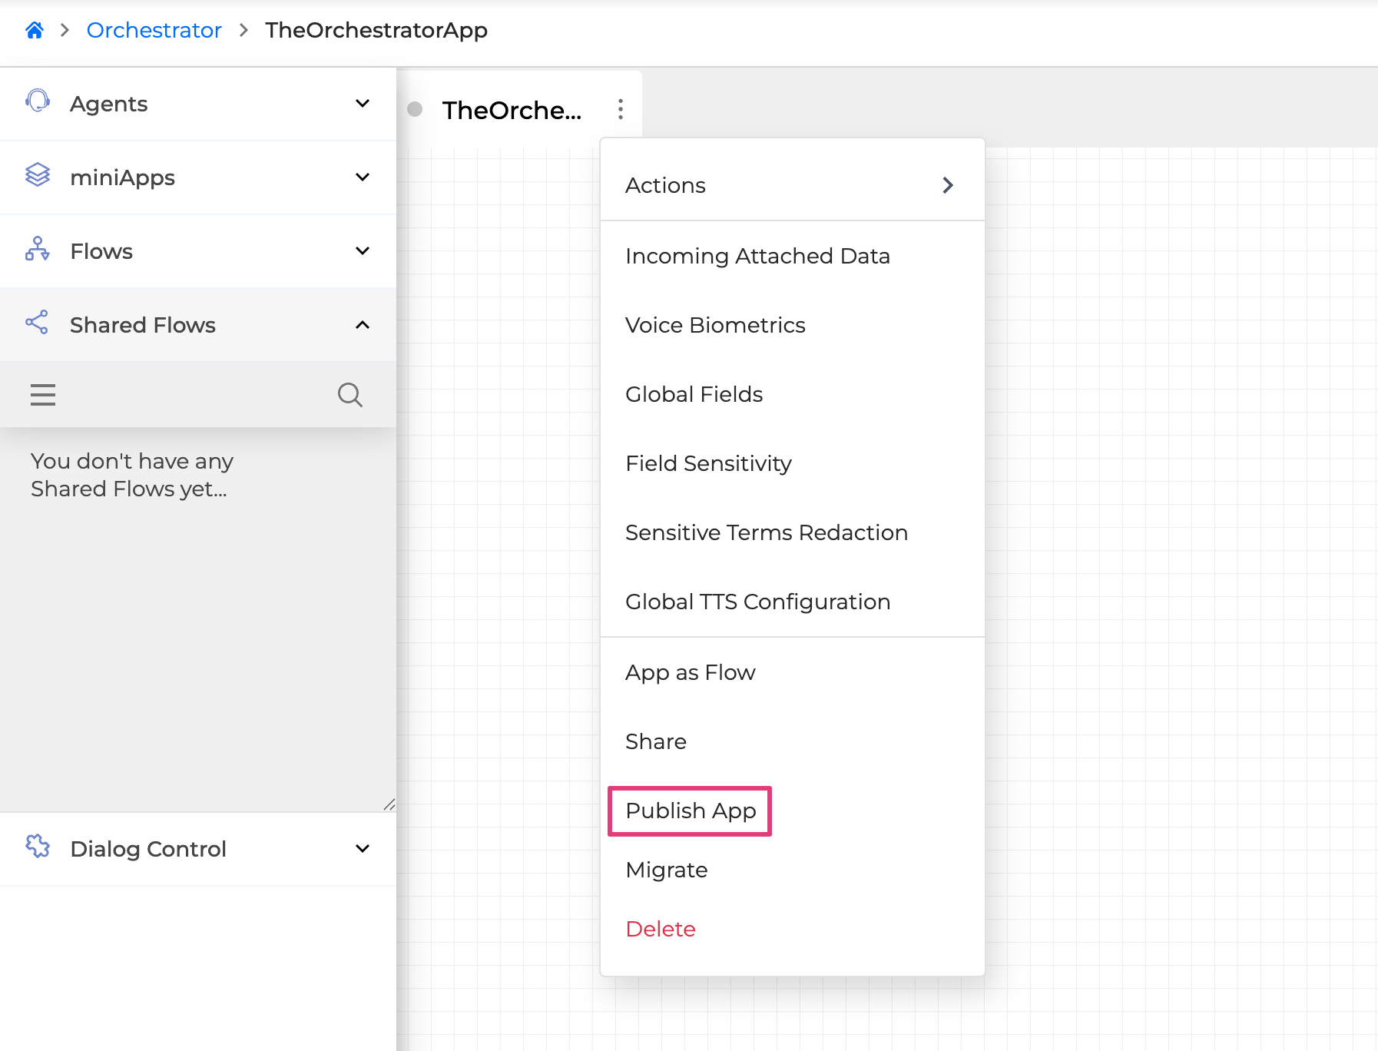Screen dimensions: 1378x1051
Task: Click the miniApps layers icon
Action: (x=37, y=177)
